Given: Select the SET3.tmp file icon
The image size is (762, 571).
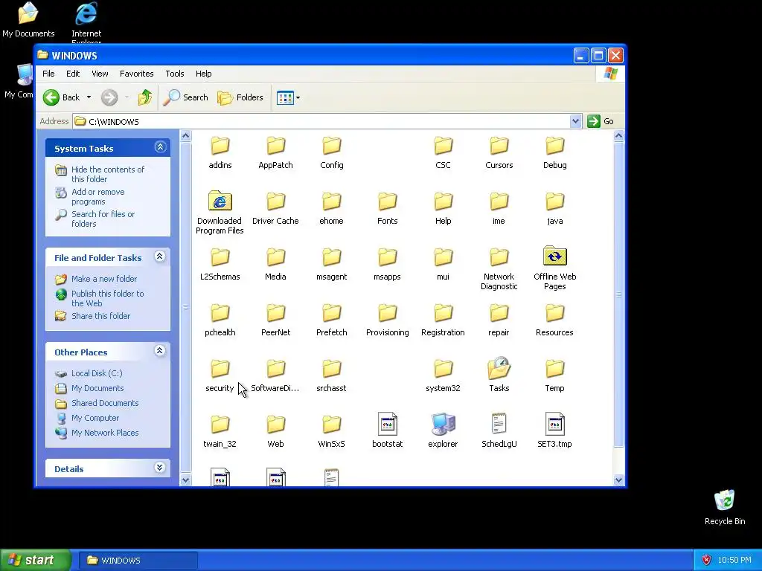Looking at the screenshot, I should point(554,424).
